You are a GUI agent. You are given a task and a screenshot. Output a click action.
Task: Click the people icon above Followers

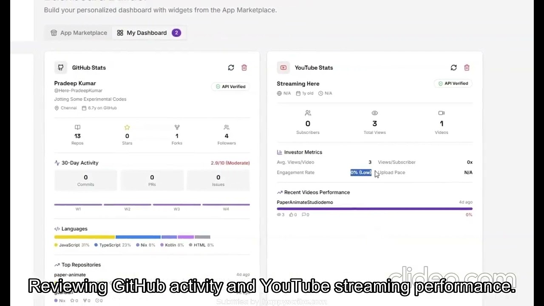[227, 127]
